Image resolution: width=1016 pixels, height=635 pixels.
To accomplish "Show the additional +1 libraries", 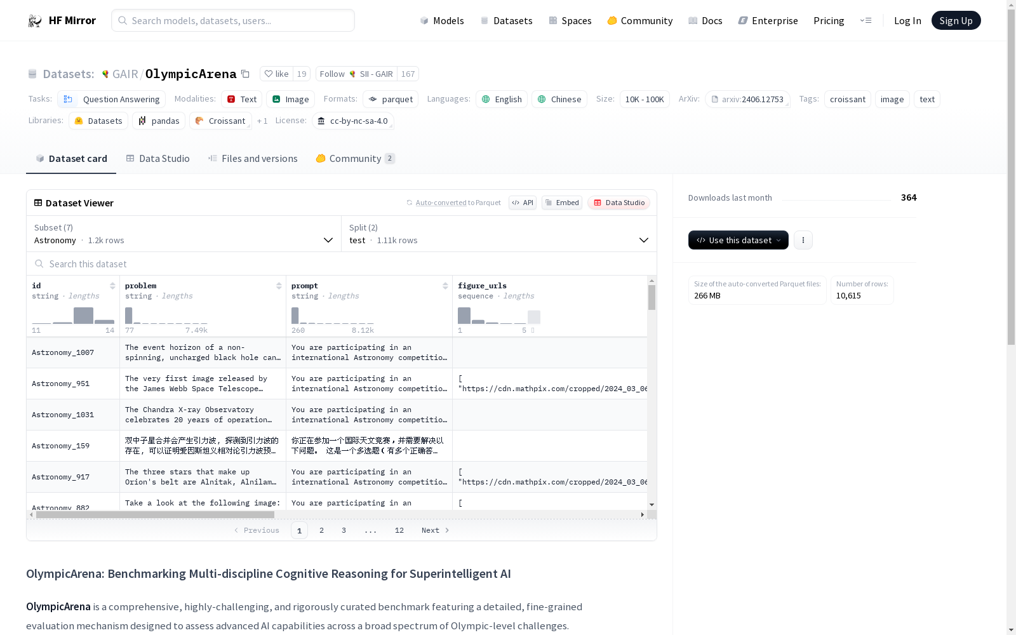I will [x=262, y=121].
